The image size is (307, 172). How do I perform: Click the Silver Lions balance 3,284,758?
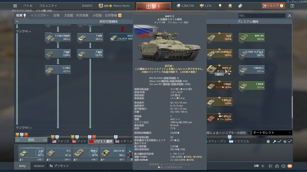pyautogui.click(x=185, y=6)
